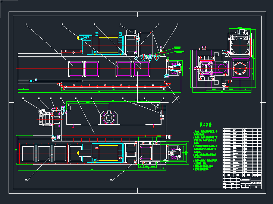
Task: Select the circular bearing housing in middle view
Action: click(x=109, y=118)
